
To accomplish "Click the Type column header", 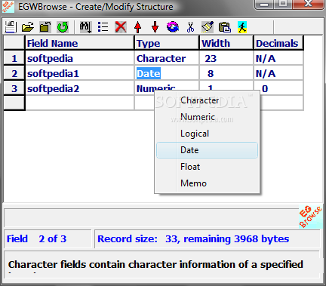I will click(x=167, y=43).
